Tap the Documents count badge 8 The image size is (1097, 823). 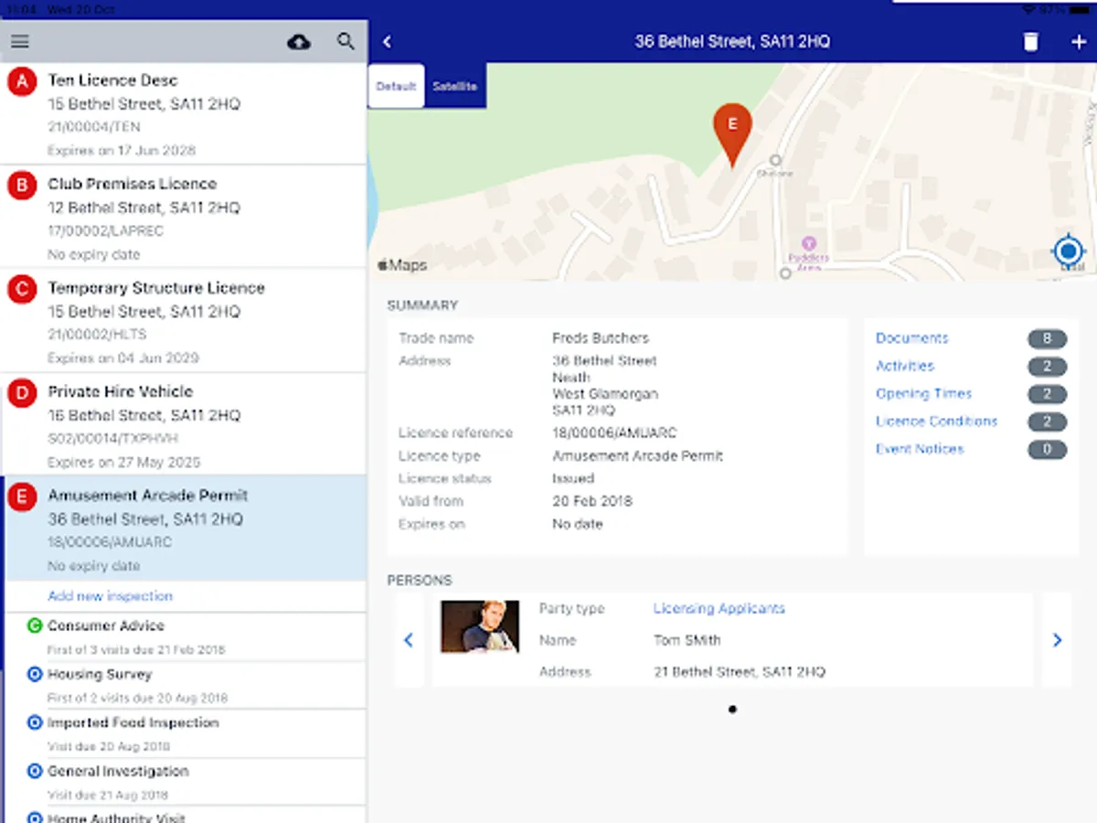tap(1048, 339)
